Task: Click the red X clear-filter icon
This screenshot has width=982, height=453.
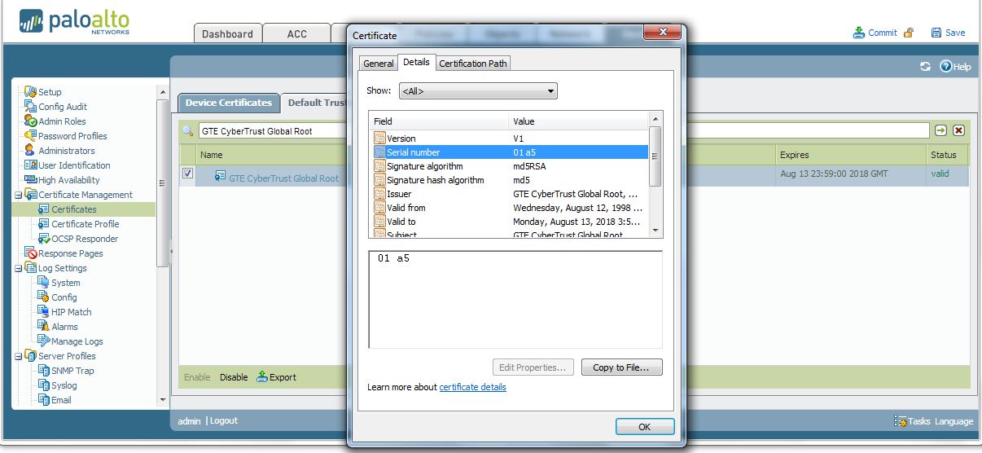Action: click(958, 130)
